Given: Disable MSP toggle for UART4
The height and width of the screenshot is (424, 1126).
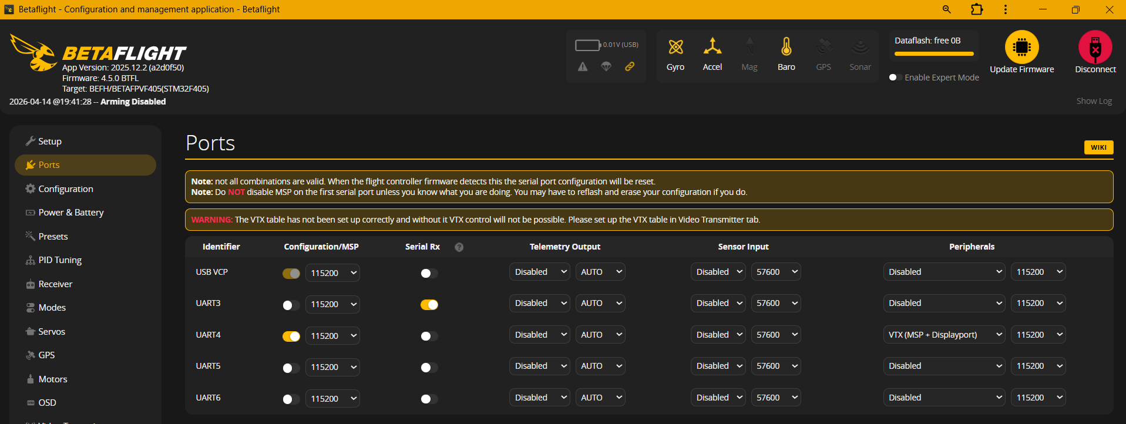Looking at the screenshot, I should coord(291,336).
